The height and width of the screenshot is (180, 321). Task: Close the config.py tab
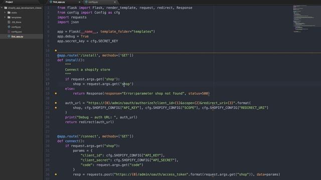115,2
